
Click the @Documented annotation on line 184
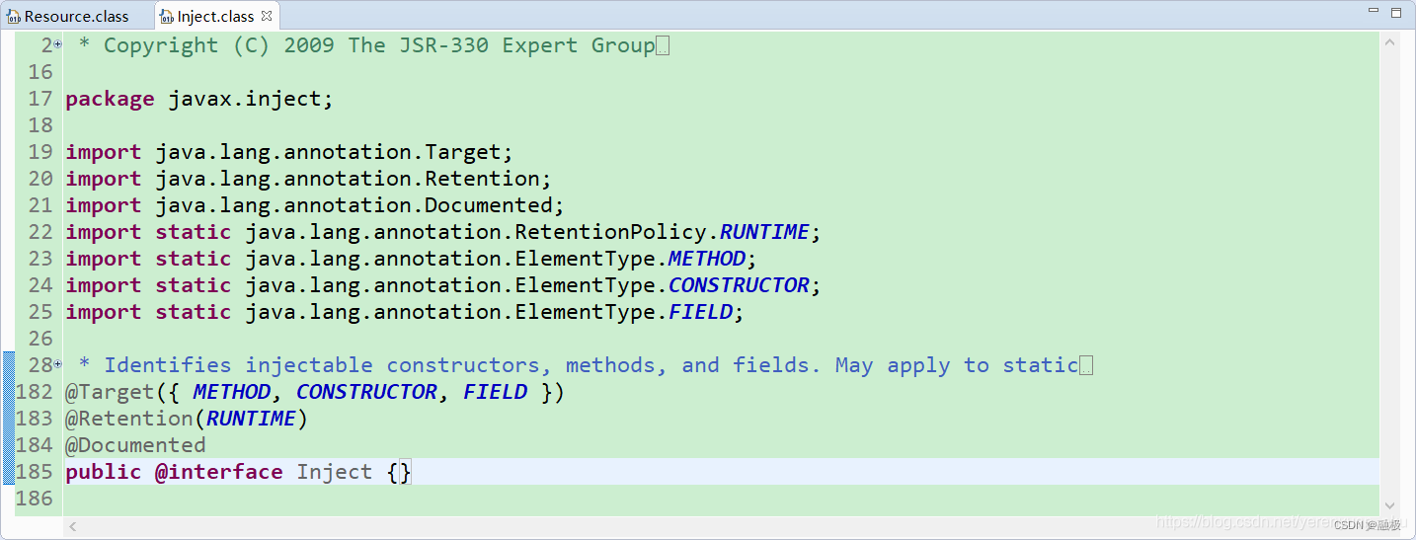135,445
